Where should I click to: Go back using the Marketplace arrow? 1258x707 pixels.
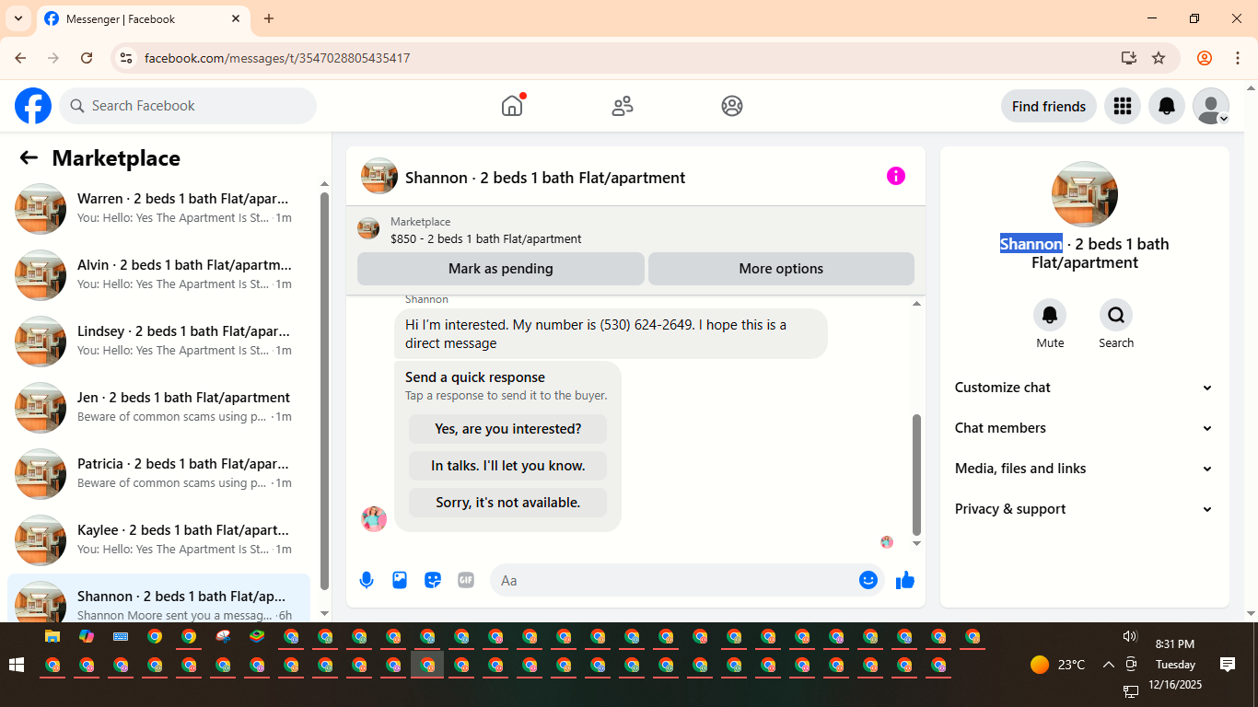pos(29,158)
